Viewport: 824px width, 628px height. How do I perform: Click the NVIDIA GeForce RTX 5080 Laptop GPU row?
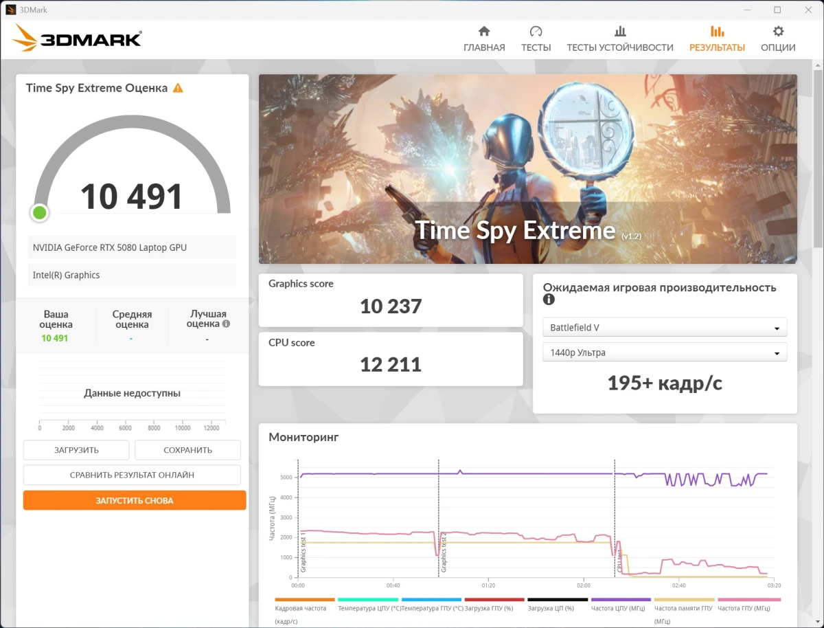click(x=132, y=247)
